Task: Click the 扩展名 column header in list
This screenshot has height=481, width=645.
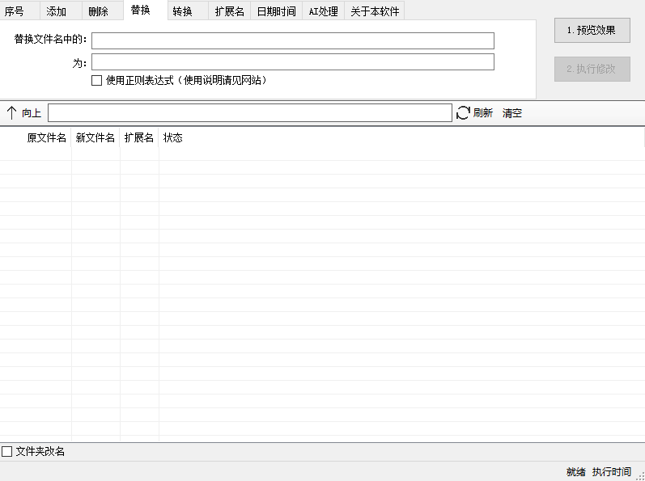Action: coord(139,137)
